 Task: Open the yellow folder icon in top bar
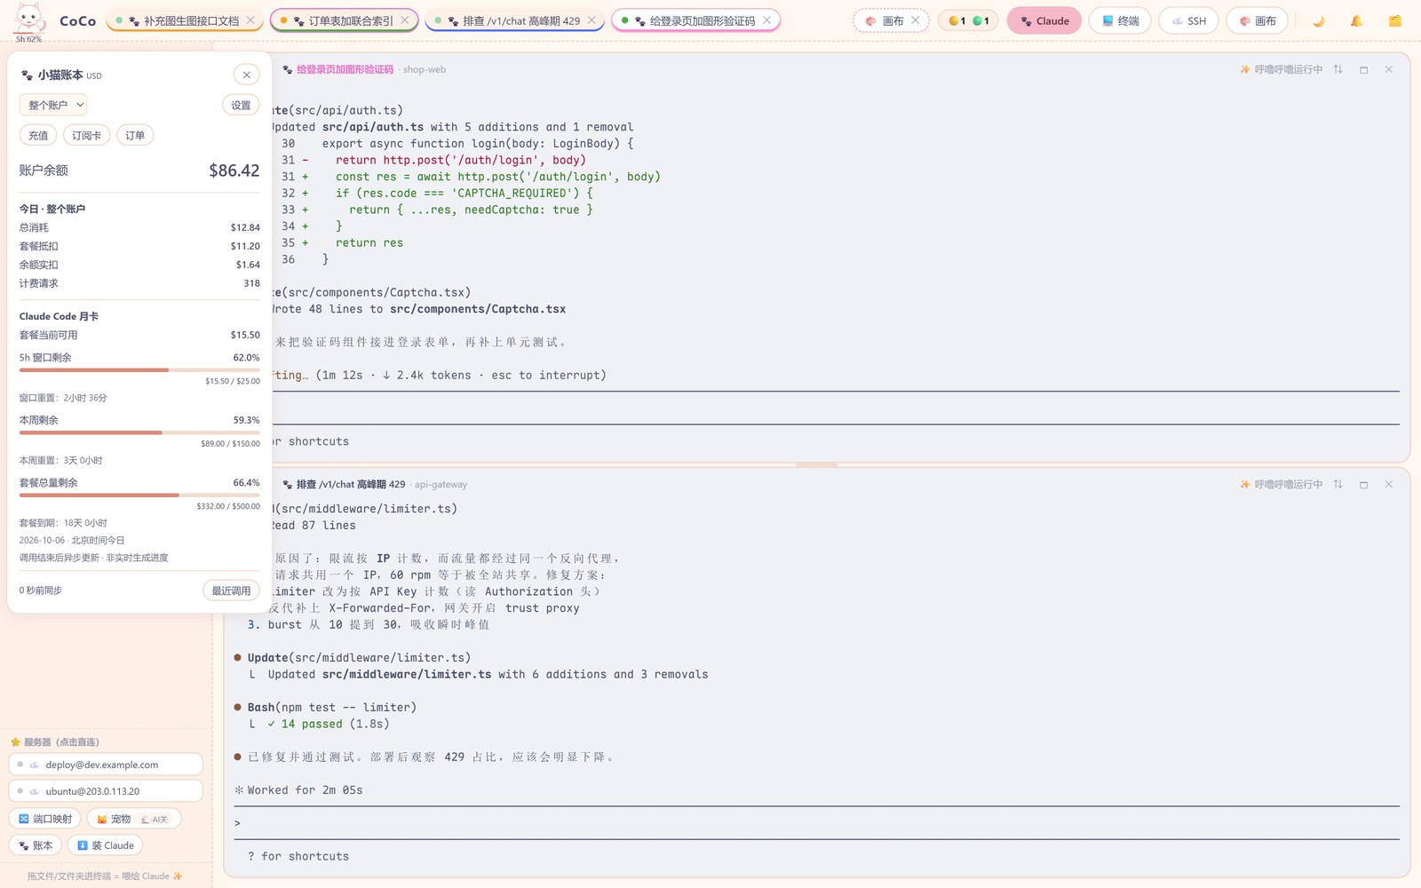tap(1394, 20)
